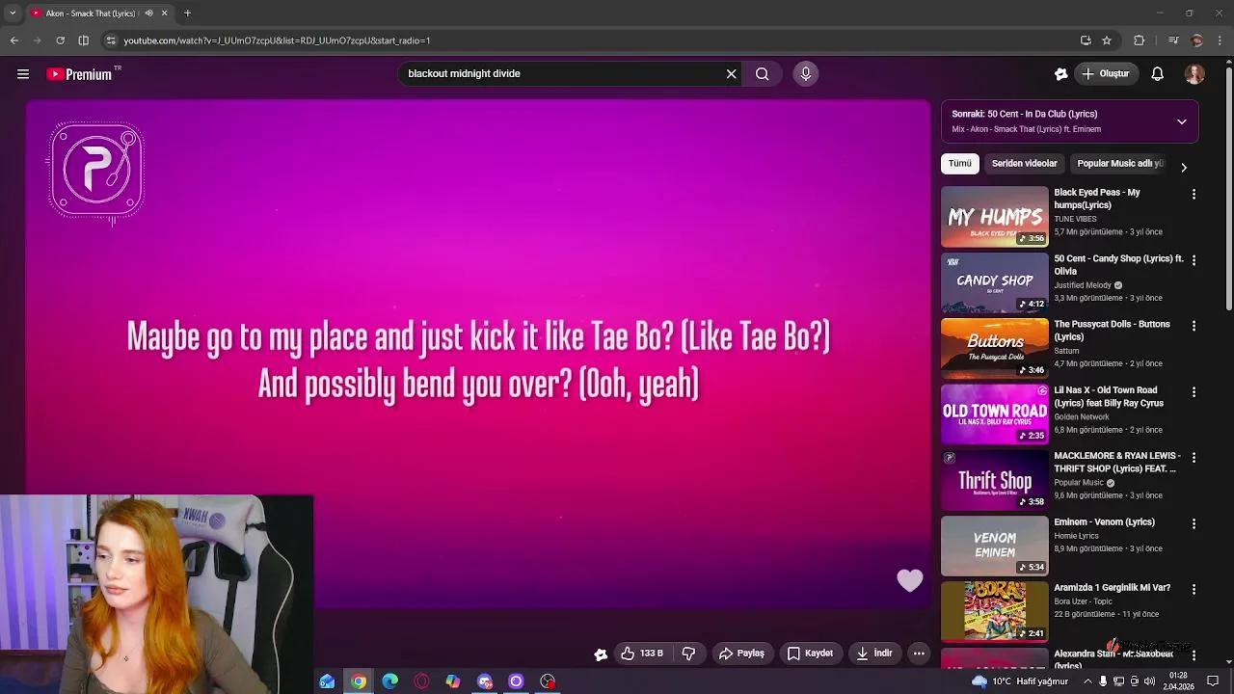
Task: Click the Oluştur create button
Action: click(1105, 73)
